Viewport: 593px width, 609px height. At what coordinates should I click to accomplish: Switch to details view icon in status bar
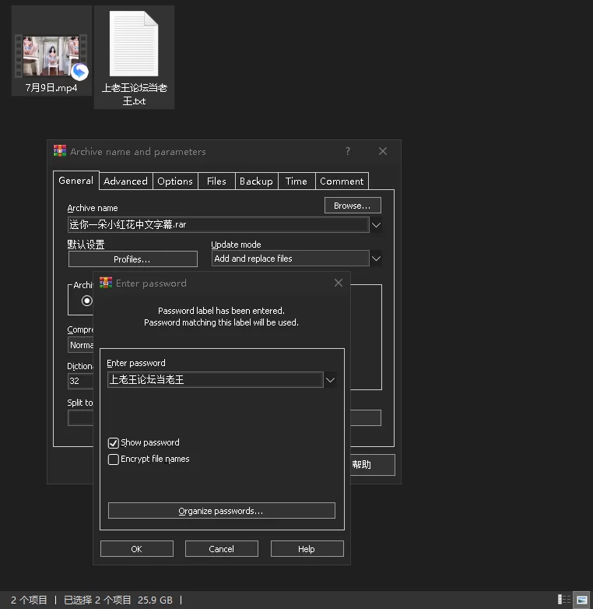pos(564,600)
